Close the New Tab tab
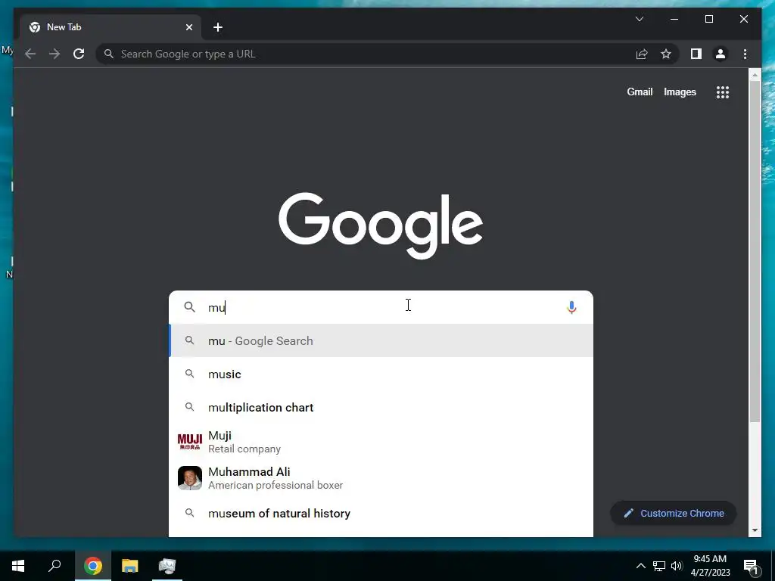This screenshot has width=775, height=581. tap(188, 27)
